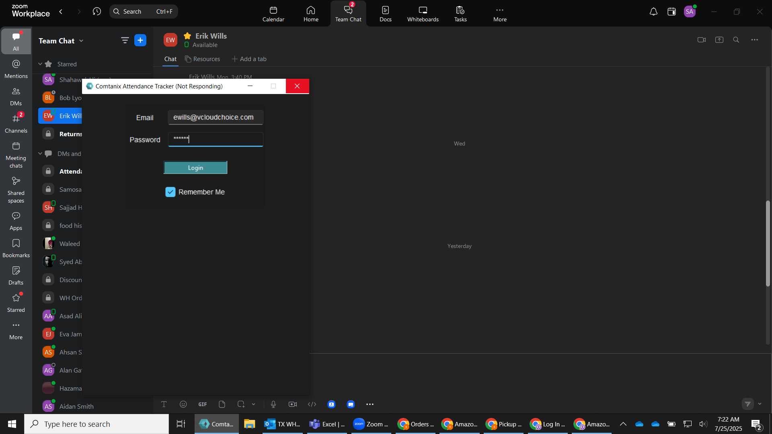Open screenshot capture tool icon
Image resolution: width=772 pixels, height=434 pixels.
click(x=241, y=404)
